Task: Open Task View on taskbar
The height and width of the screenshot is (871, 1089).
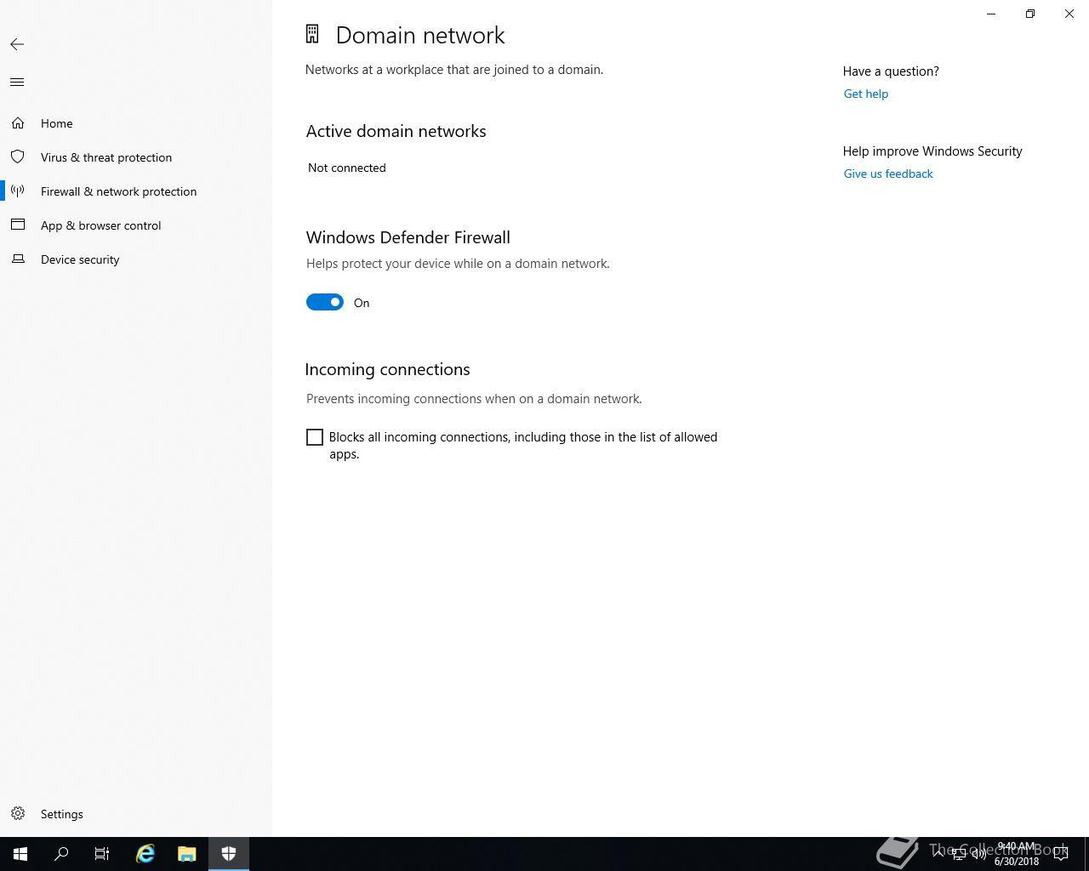Action: click(102, 854)
